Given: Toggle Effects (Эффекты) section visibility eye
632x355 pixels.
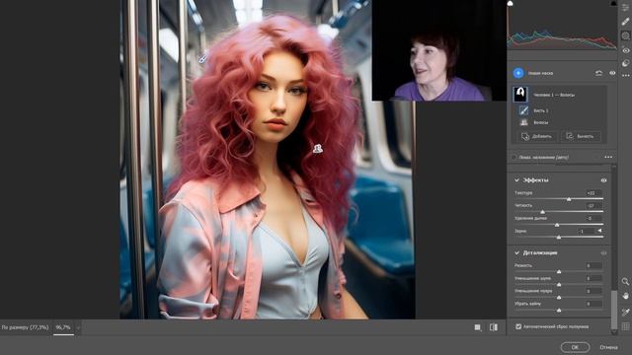Looking at the screenshot, I should 603,180.
